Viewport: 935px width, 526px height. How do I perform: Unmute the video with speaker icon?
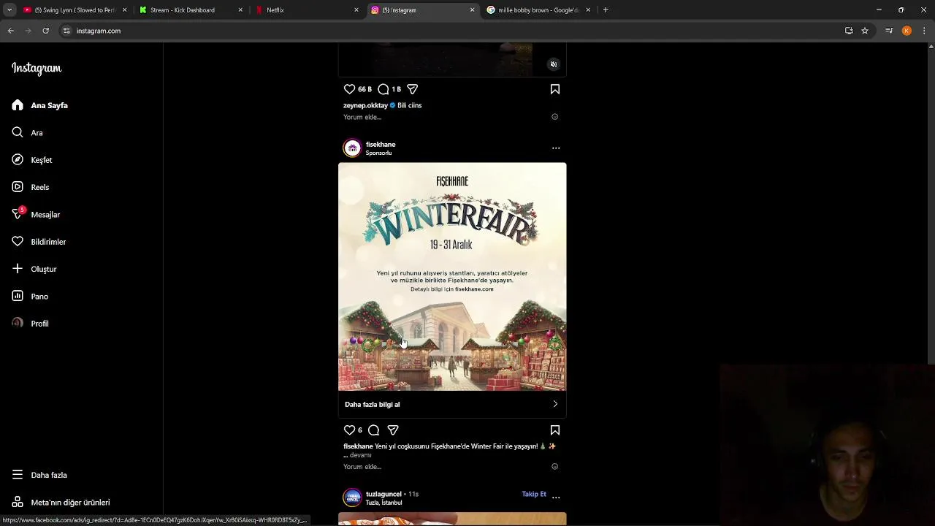(554, 64)
